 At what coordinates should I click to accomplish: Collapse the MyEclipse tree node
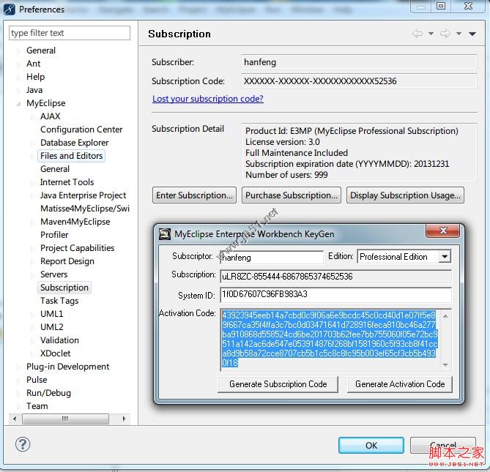(18, 103)
